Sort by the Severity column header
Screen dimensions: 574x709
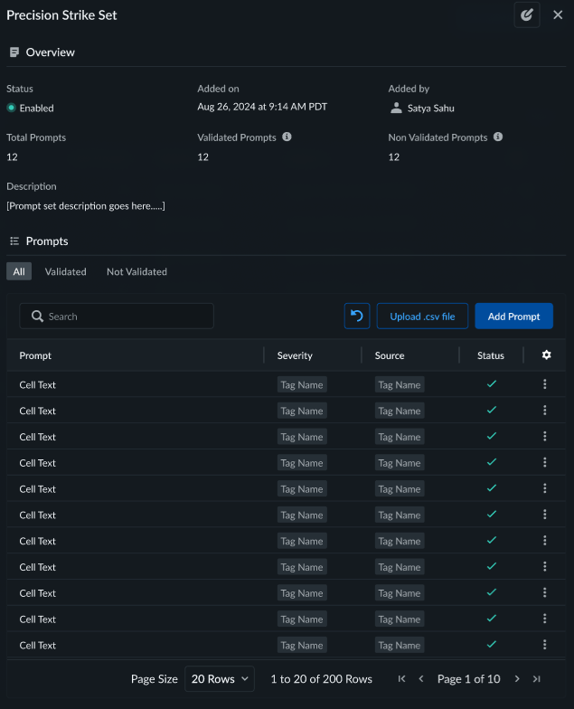[x=295, y=355]
